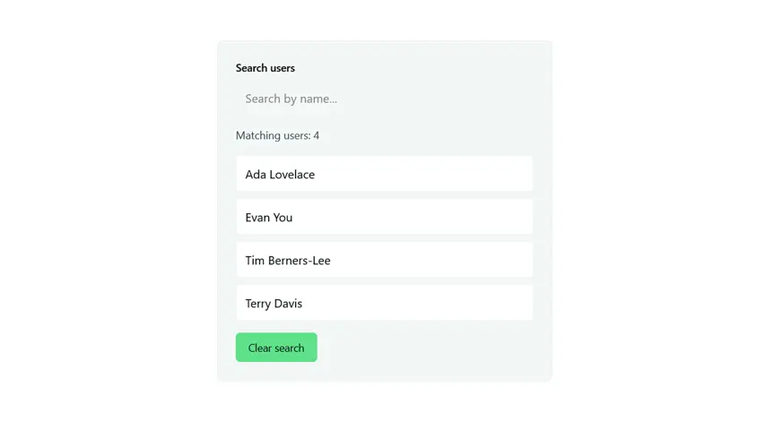The height and width of the screenshot is (430, 766).
Task: Click the word Berners-Lee in the list
Action: point(299,260)
